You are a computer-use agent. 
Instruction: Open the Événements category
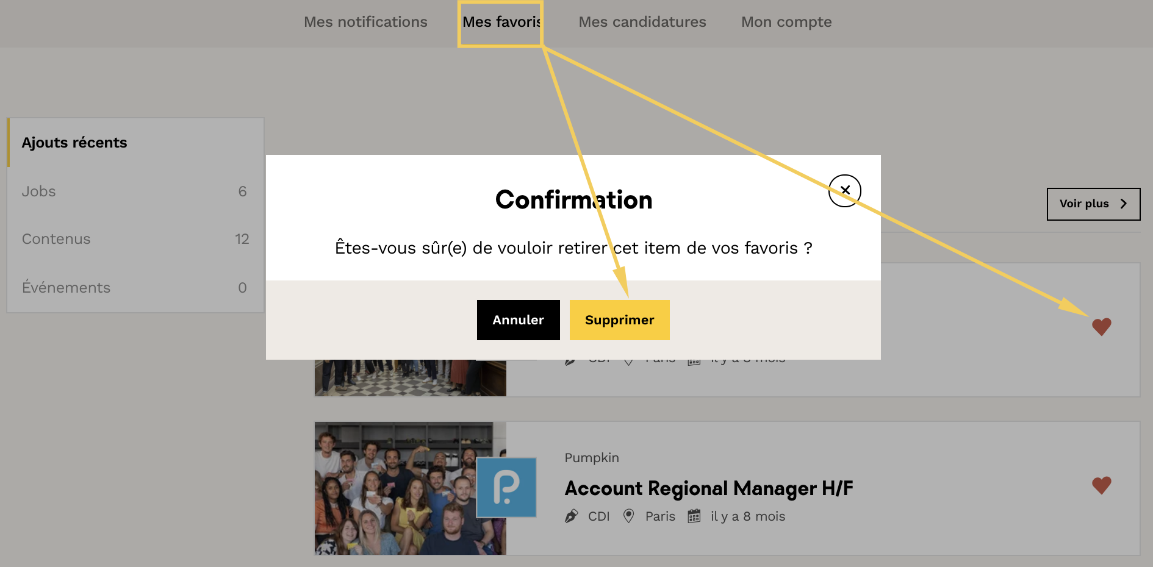pos(66,288)
